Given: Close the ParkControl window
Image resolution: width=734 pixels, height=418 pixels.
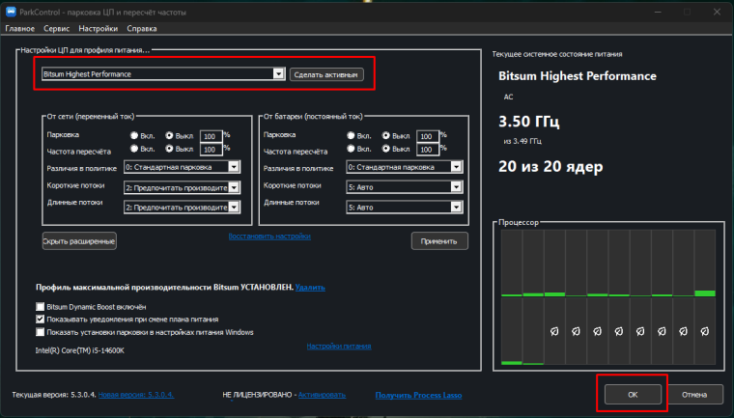Looking at the screenshot, I should coord(717,12).
